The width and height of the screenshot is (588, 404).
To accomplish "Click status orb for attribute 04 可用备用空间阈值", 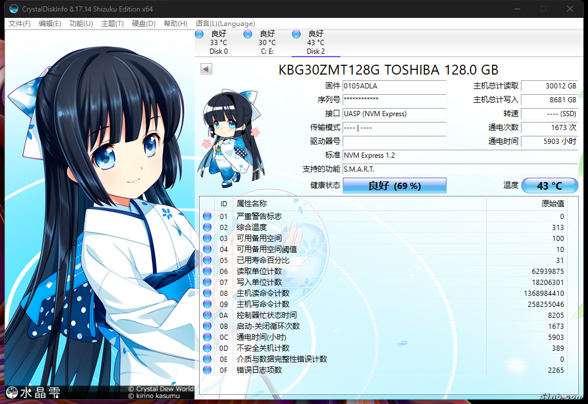I will click(x=207, y=249).
